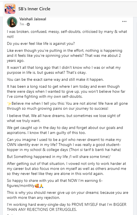Click the 'You can be the exact same way' line
This screenshot has width=137, height=215.
pos(55,80)
